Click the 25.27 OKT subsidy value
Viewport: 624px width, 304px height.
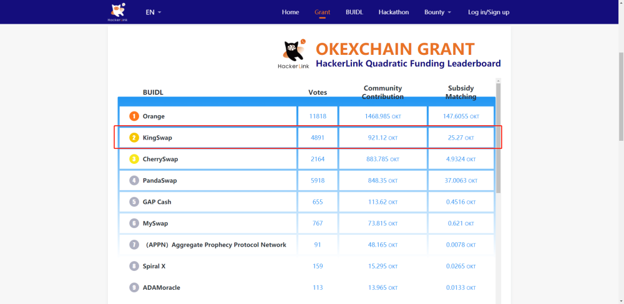click(x=461, y=138)
